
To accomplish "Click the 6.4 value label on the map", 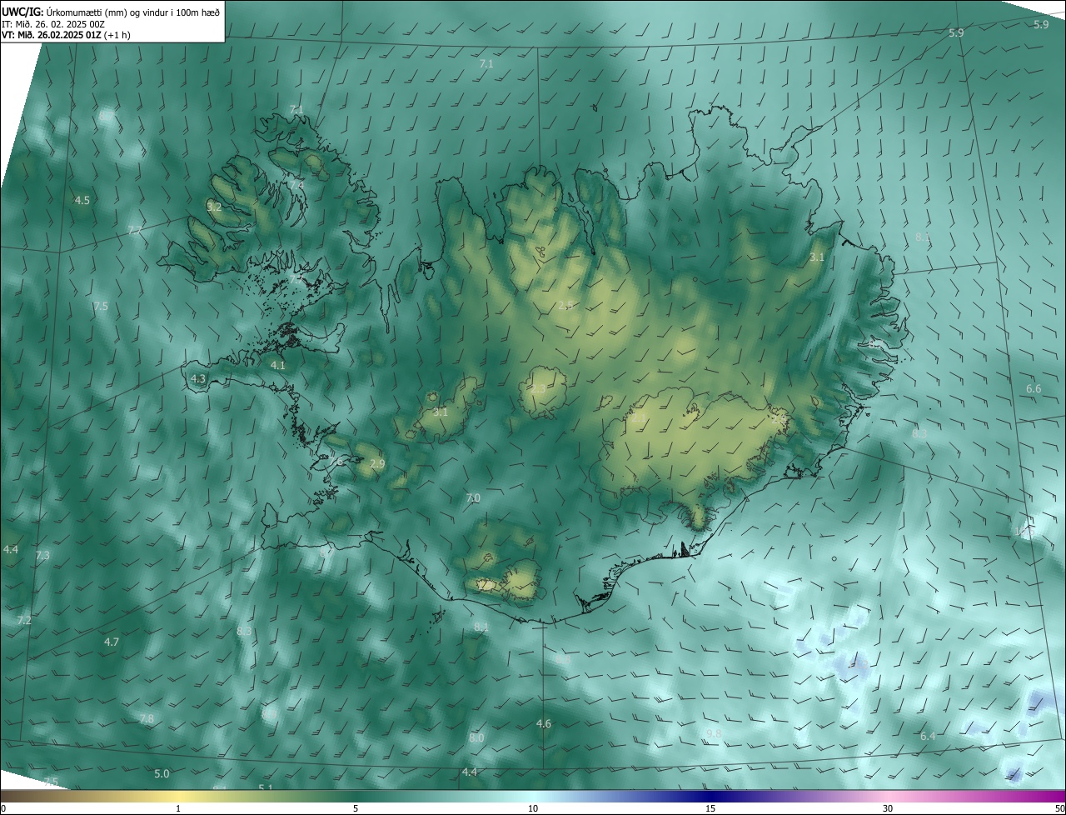I will coord(928,737).
